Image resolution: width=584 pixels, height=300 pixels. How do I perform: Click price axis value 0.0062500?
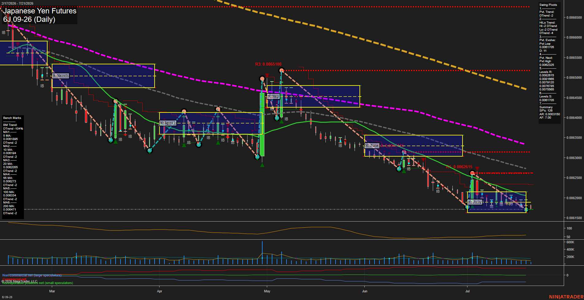(574, 178)
